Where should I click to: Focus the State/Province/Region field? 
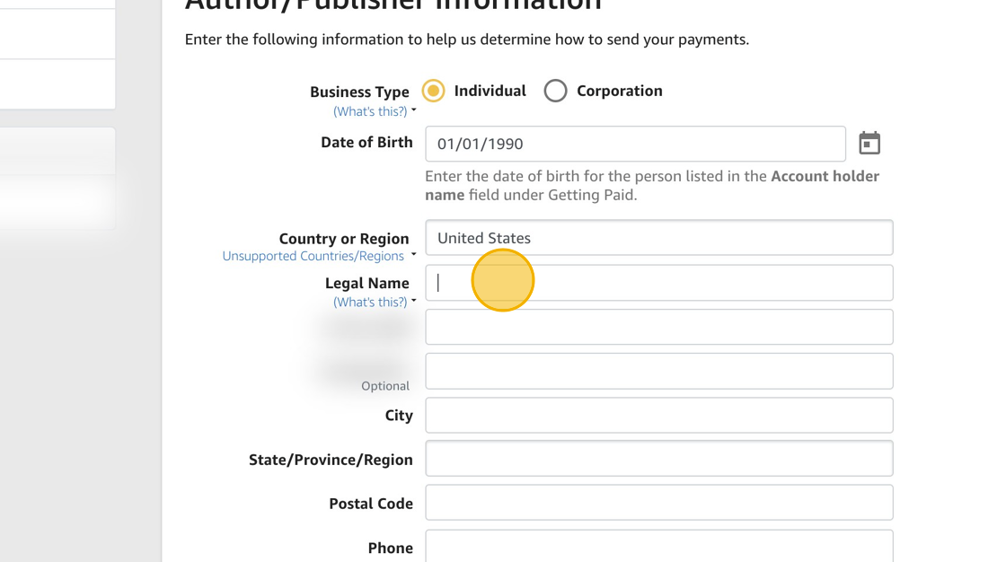[658, 459]
